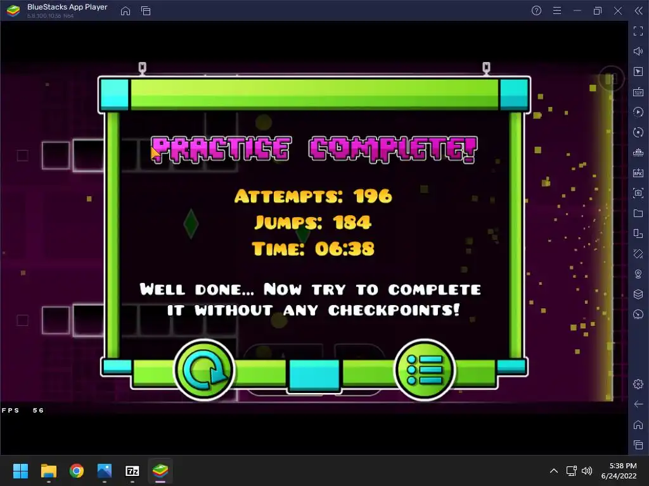Click the 'Time: 06:38' text
Screen dimensions: 649x486
[313, 249]
